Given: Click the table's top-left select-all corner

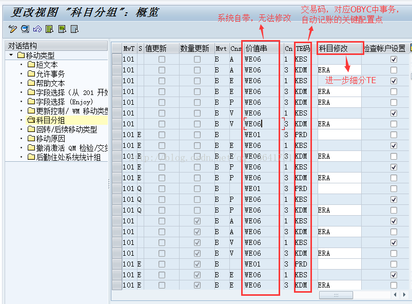Looking at the screenshot, I should (116, 48).
